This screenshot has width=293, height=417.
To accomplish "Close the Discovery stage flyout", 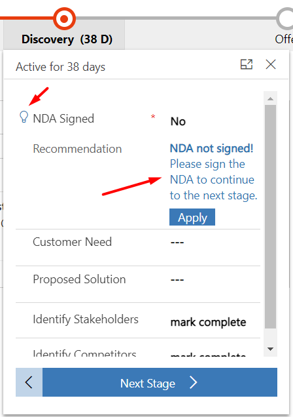I will (271, 64).
